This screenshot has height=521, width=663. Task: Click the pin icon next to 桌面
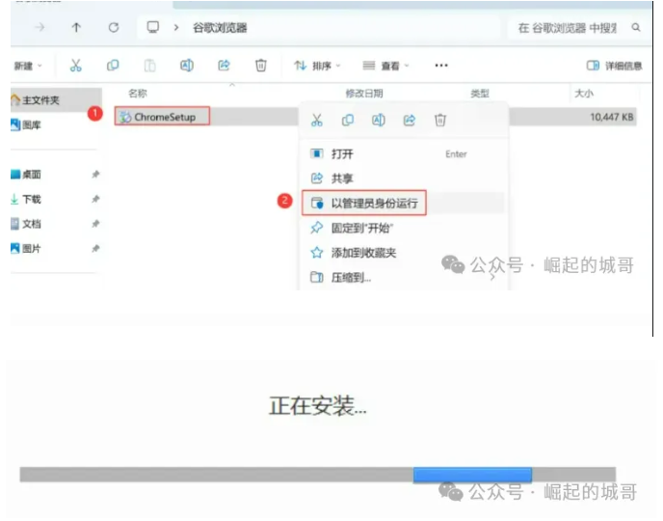point(95,174)
